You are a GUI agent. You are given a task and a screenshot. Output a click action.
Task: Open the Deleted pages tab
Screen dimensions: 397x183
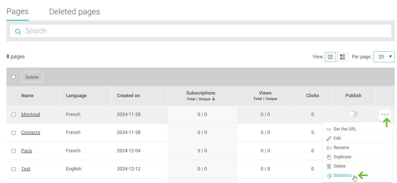[x=74, y=12]
